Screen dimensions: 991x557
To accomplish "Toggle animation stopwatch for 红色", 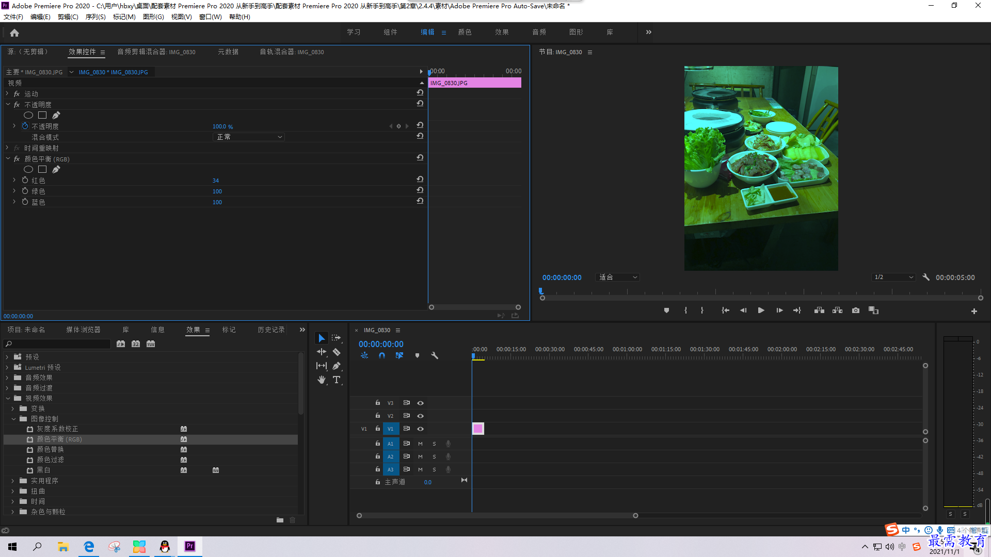I will (x=25, y=180).
